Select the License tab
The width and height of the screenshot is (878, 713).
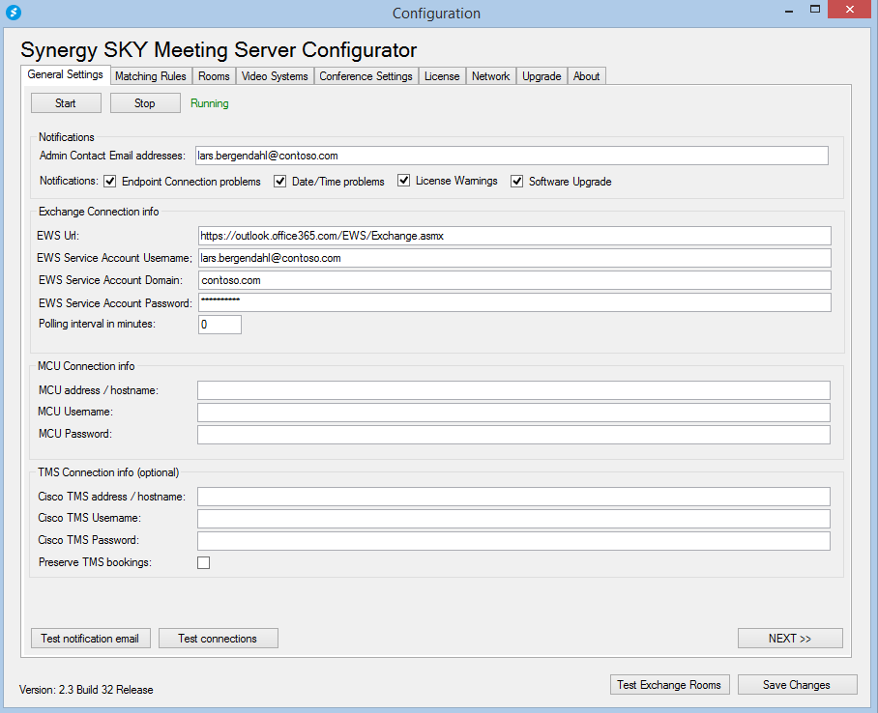pyautogui.click(x=442, y=76)
